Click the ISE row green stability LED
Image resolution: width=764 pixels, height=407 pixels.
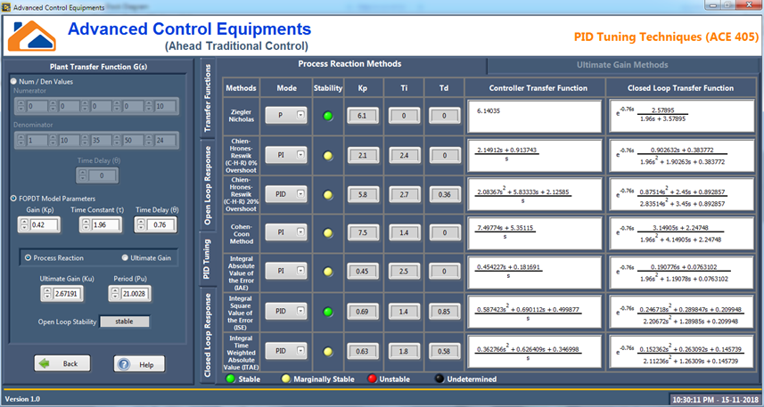[x=328, y=312]
